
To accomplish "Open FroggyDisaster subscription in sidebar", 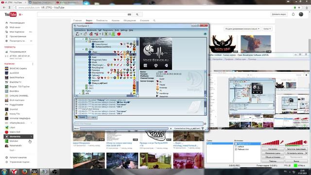I will [17, 105].
